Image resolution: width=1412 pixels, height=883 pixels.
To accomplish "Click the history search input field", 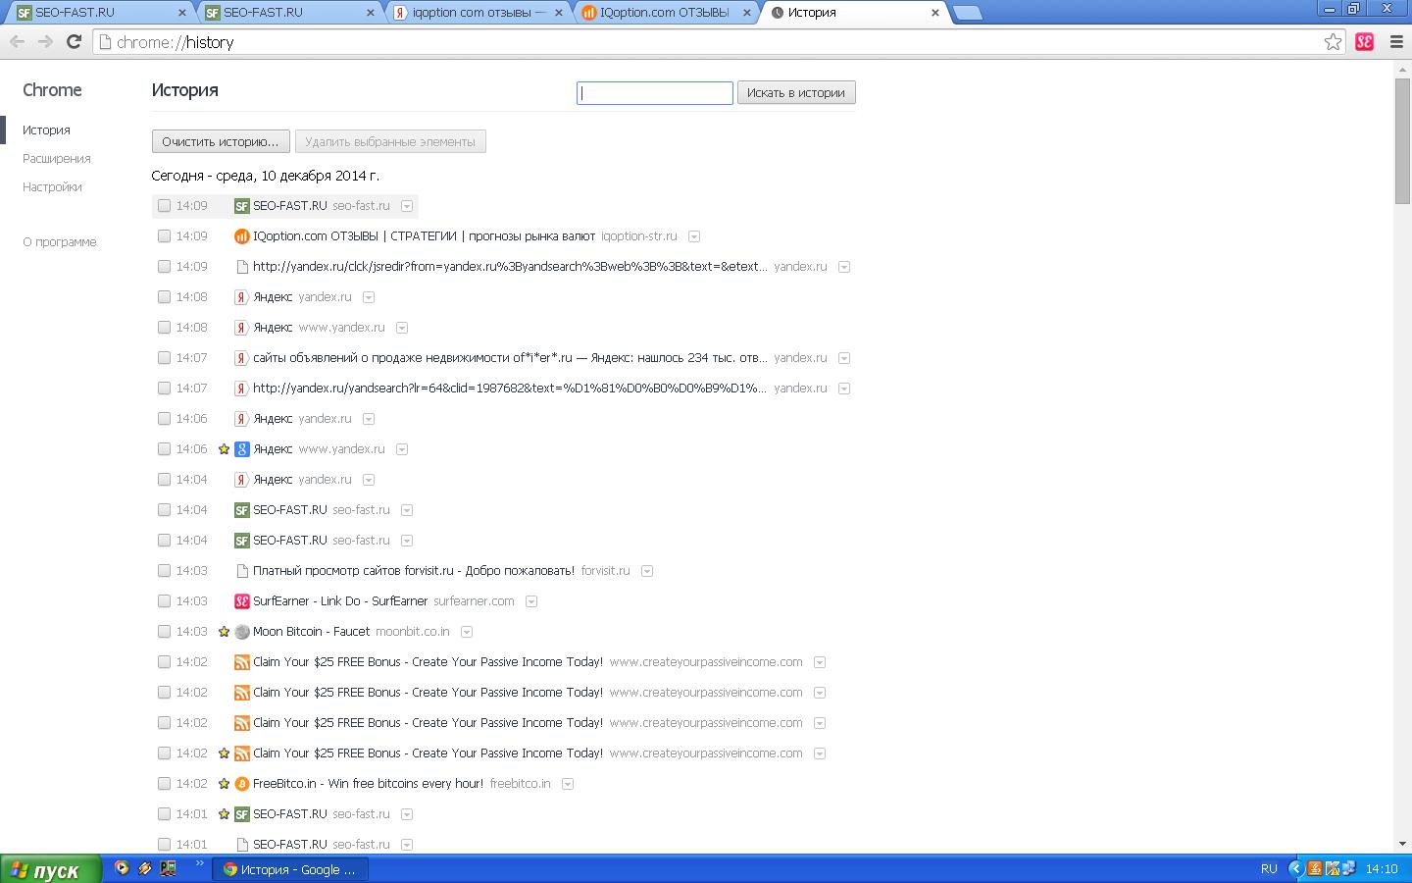I will (655, 93).
